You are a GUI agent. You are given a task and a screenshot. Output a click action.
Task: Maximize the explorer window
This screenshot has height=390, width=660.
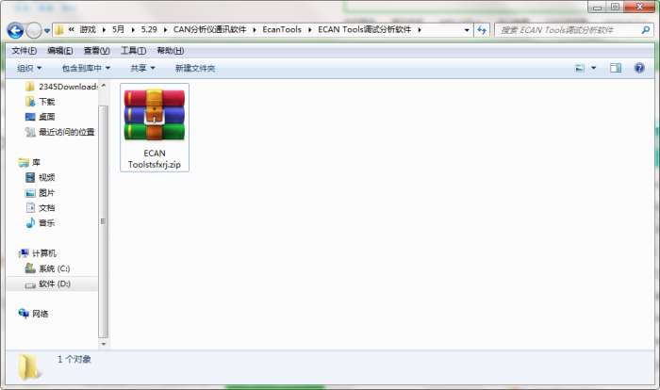point(615,8)
